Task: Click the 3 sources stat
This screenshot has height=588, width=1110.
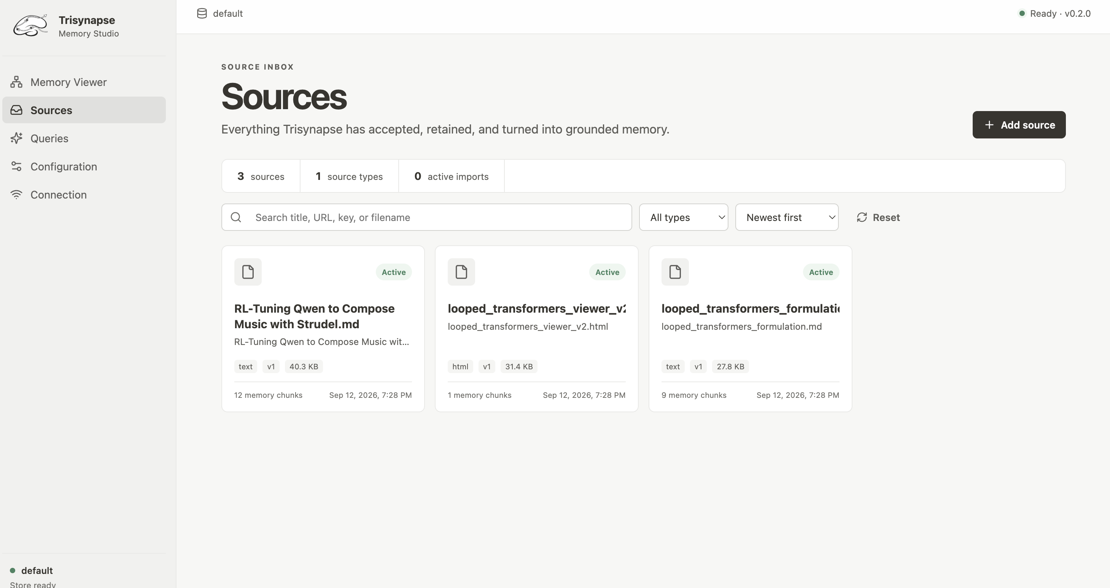Action: click(x=261, y=176)
